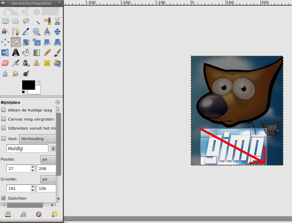Activate the Heal bandage tool
The height and width of the screenshot is (223, 292).
[47, 63]
